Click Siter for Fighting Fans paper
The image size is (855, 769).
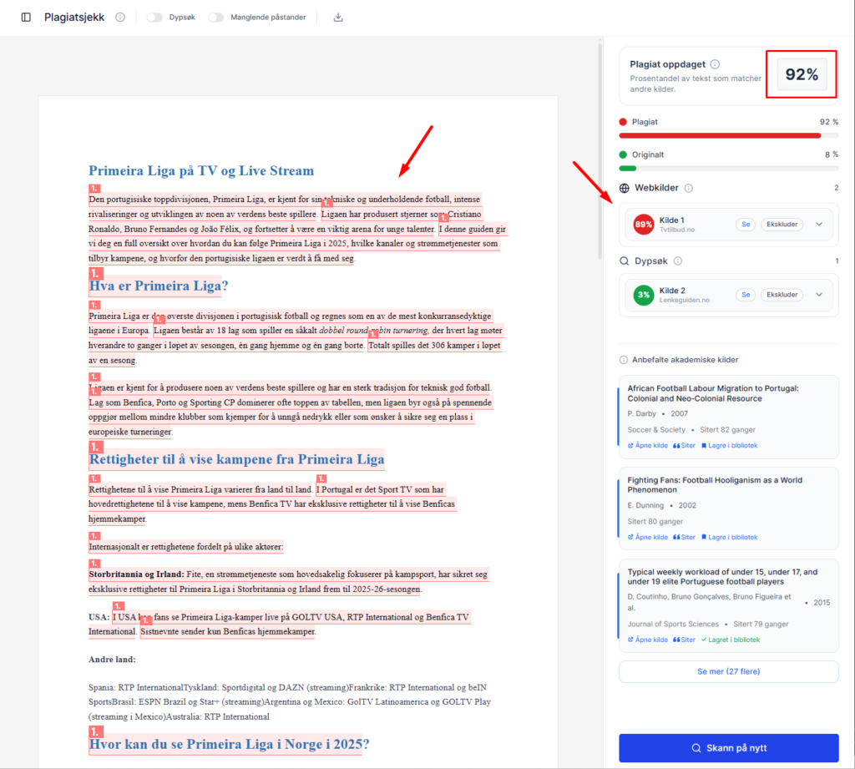click(684, 537)
